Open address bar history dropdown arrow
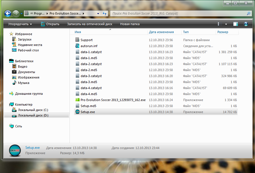This screenshot has height=173, width=255. coord(98,13)
